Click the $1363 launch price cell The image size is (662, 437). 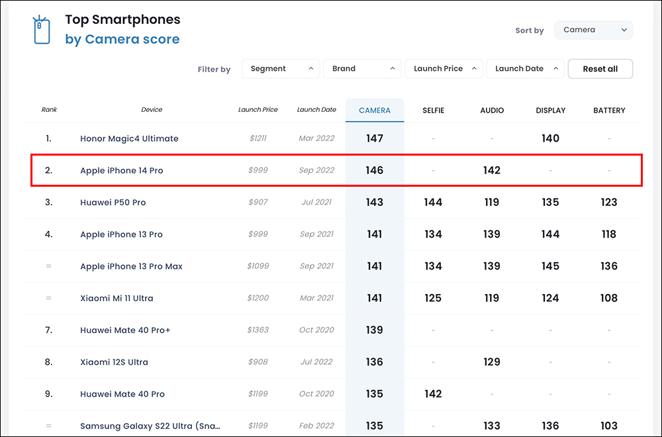258,330
